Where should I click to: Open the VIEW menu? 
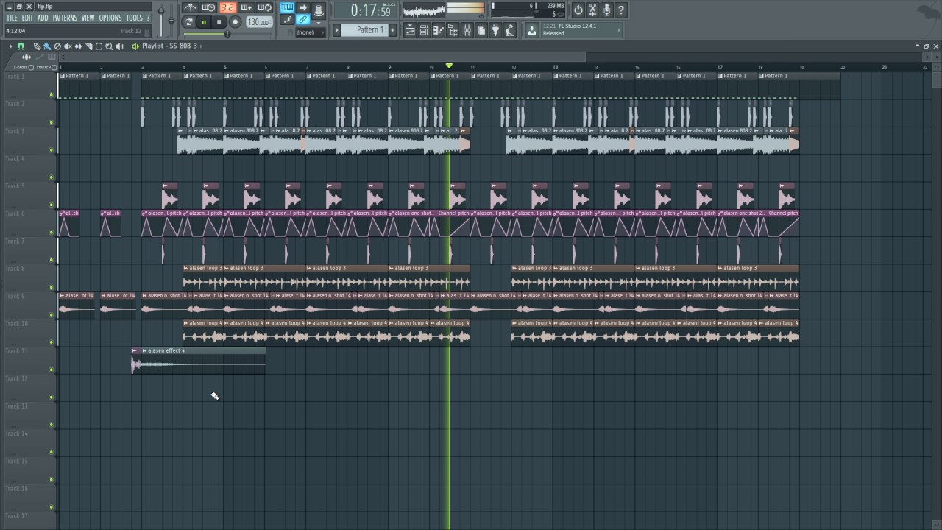click(88, 18)
